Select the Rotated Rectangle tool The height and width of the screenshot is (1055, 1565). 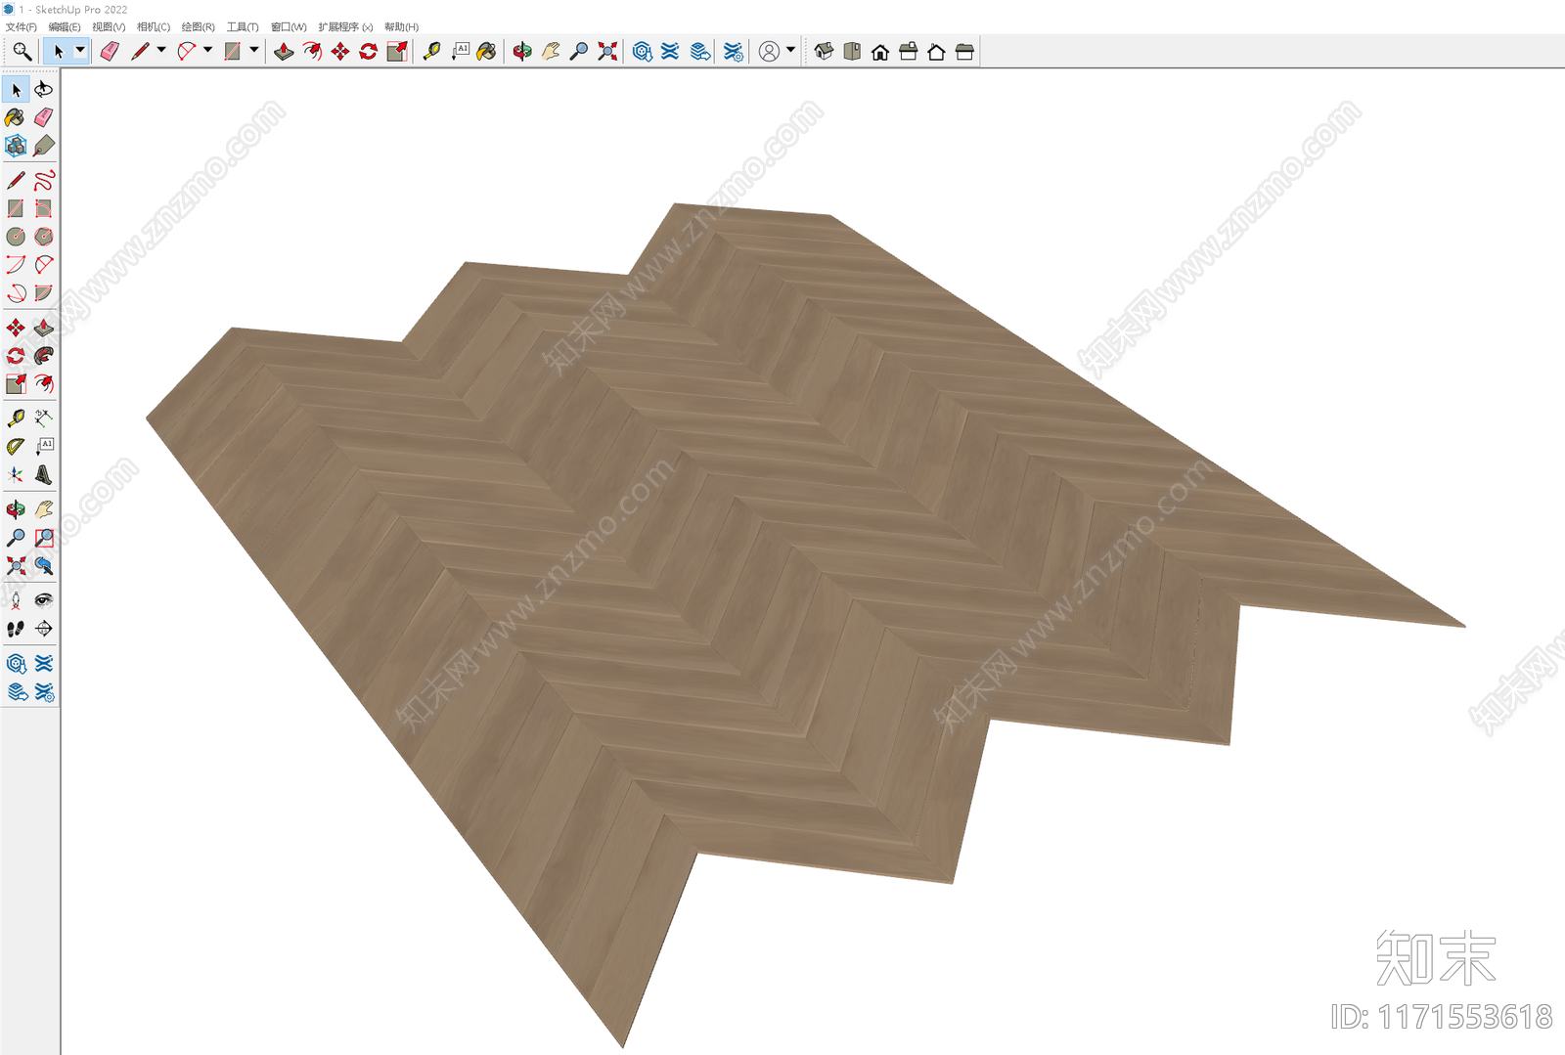point(44,208)
